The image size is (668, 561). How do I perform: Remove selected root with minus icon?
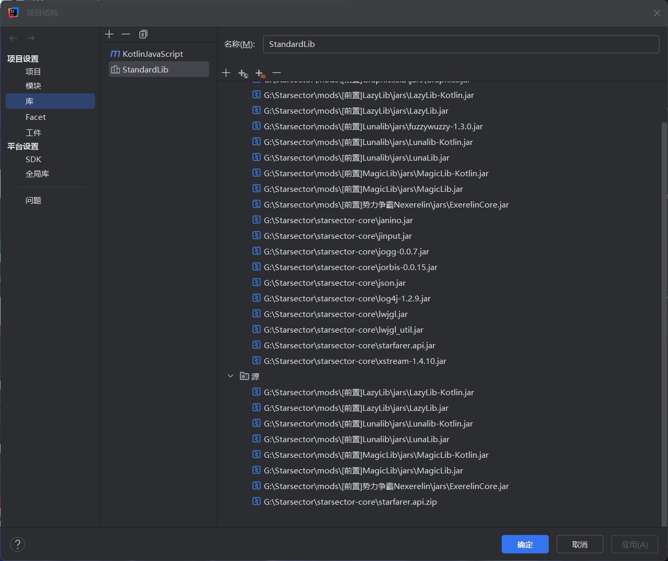277,73
